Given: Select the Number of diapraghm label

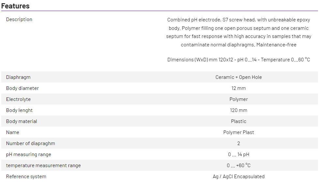Looking at the screenshot, I should tap(31, 143).
